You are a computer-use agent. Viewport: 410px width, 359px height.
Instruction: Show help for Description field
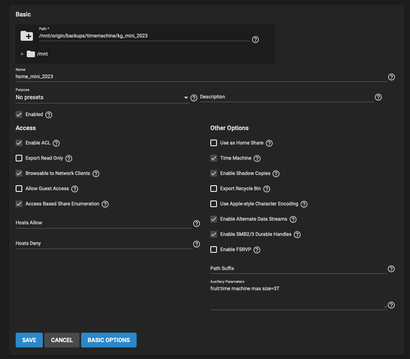pos(378,97)
